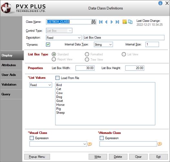Click the Popup Menu button
This screenshot has width=170, height=162.
click(x=37, y=157)
